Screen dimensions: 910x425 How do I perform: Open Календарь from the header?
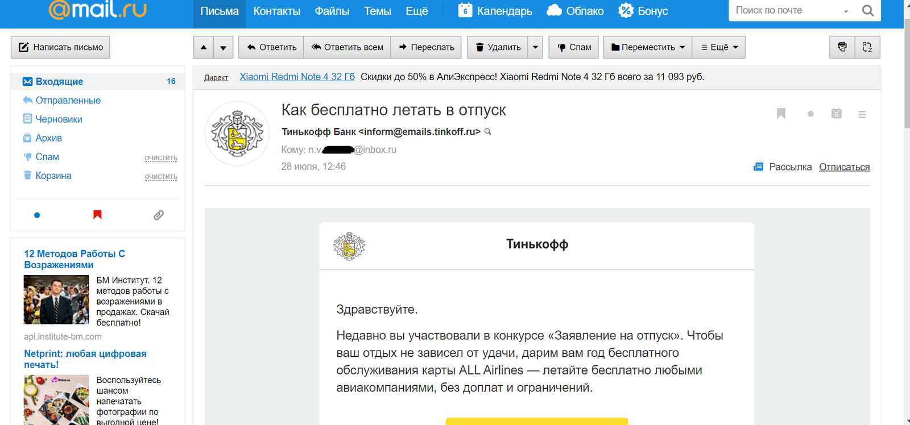pyautogui.click(x=495, y=11)
